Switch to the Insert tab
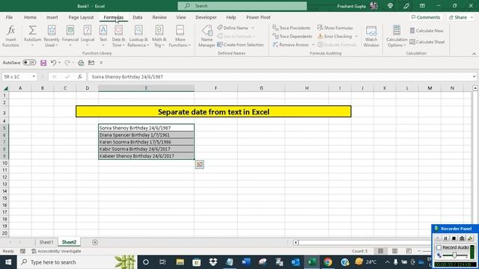This screenshot has width=479, height=269. point(52,17)
